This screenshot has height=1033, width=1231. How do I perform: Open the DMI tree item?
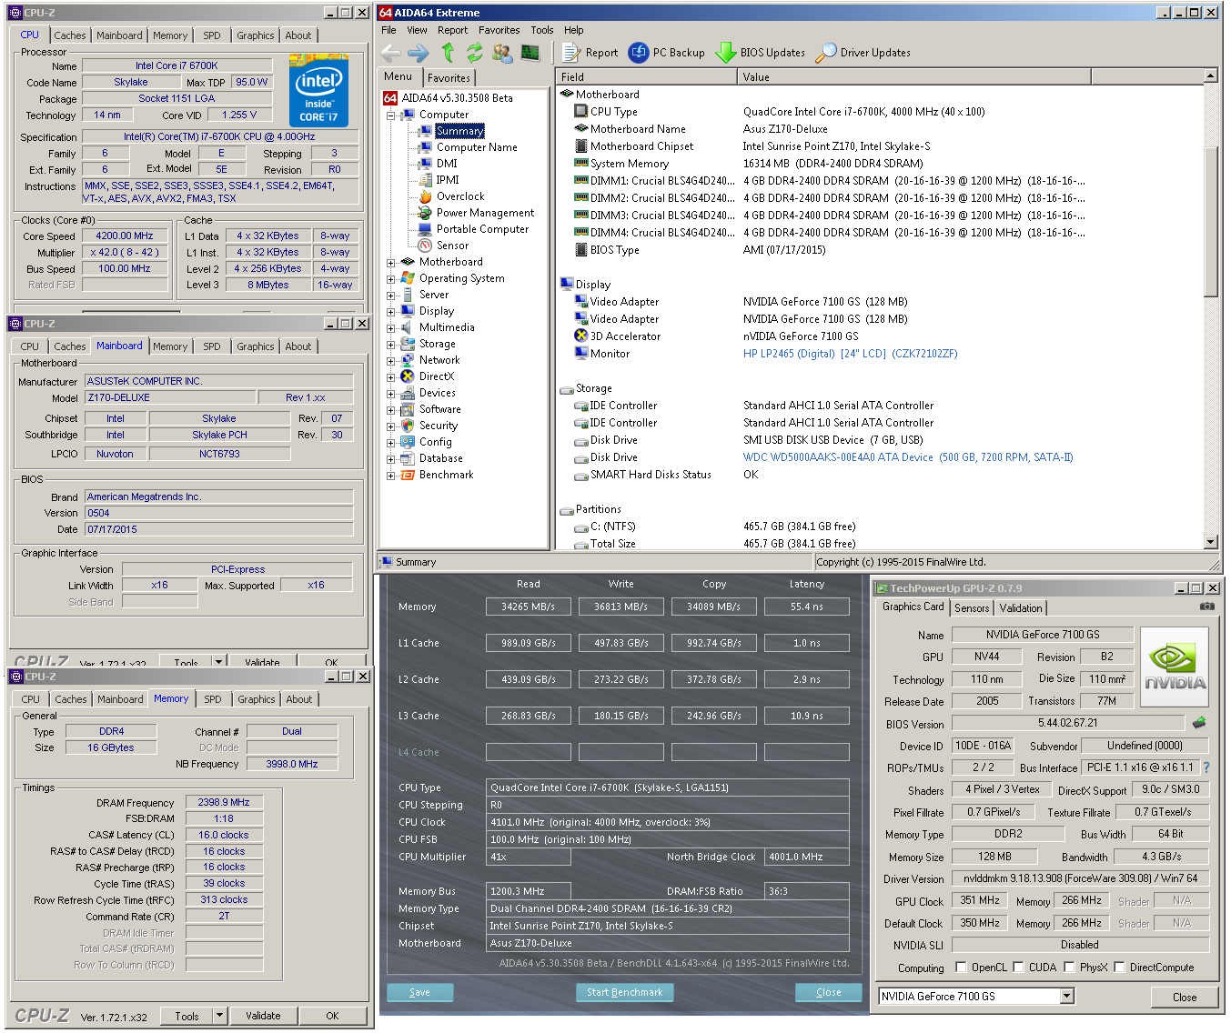coord(447,164)
